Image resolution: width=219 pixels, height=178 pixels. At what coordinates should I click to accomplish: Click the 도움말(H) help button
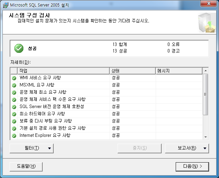26,167
